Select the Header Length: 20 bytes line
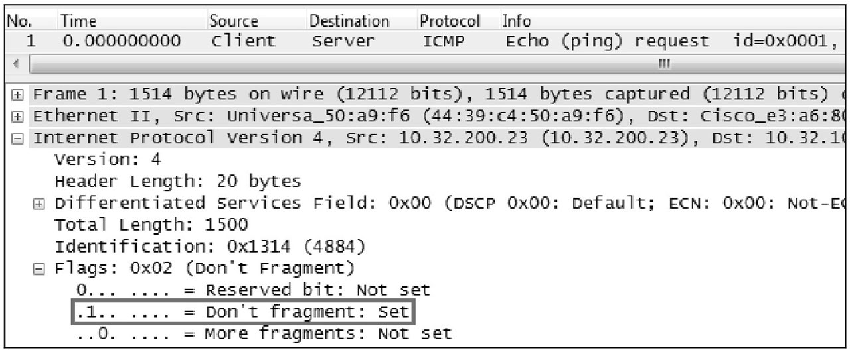Image resolution: width=850 pixels, height=352 pixels. [x=178, y=181]
